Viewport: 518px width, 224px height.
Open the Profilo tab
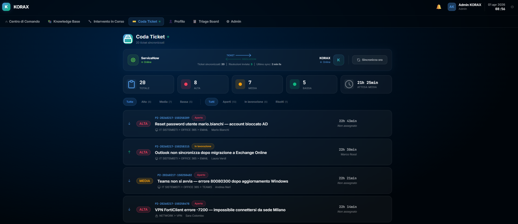tap(177, 22)
